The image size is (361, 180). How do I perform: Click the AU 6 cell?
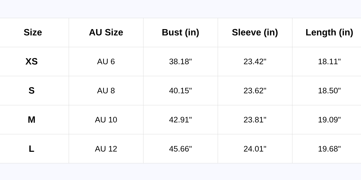pyautogui.click(x=106, y=61)
